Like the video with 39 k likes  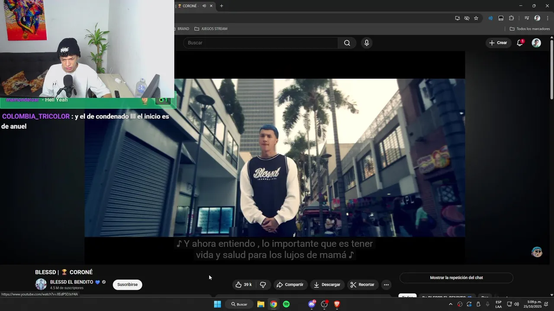[244, 285]
